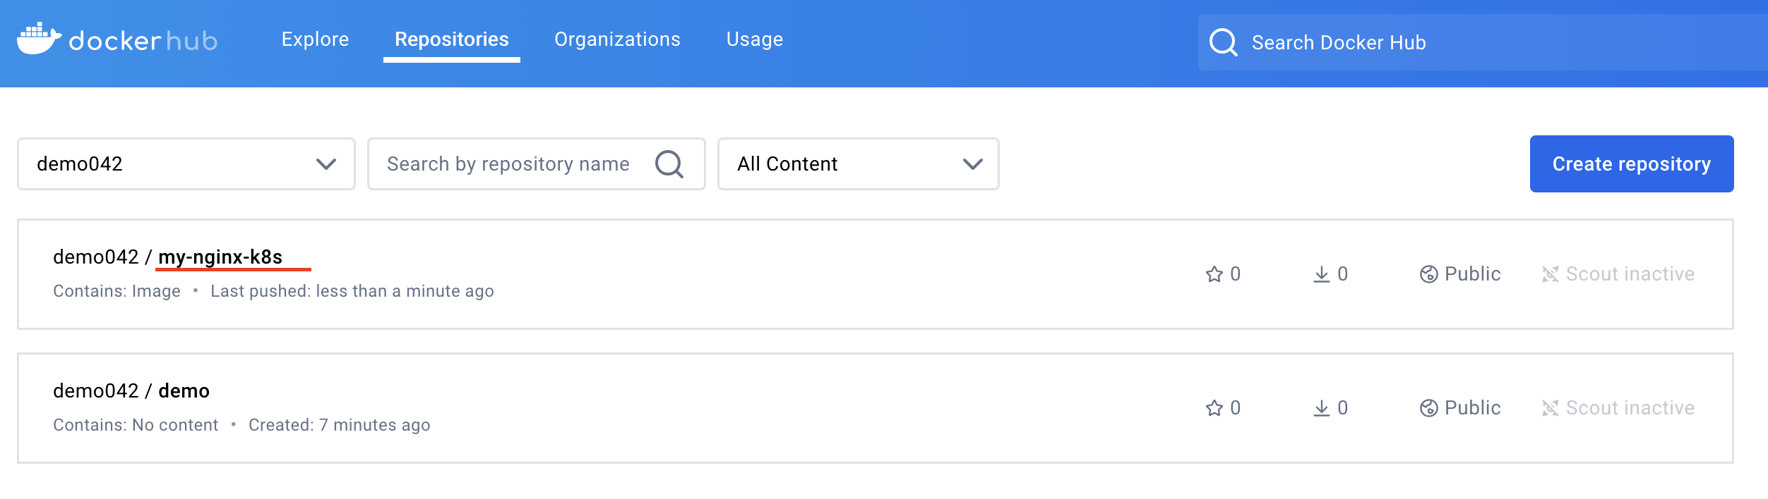Viewport: 1768px width, 499px height.
Task: Go to the Usage tab
Action: click(x=754, y=39)
